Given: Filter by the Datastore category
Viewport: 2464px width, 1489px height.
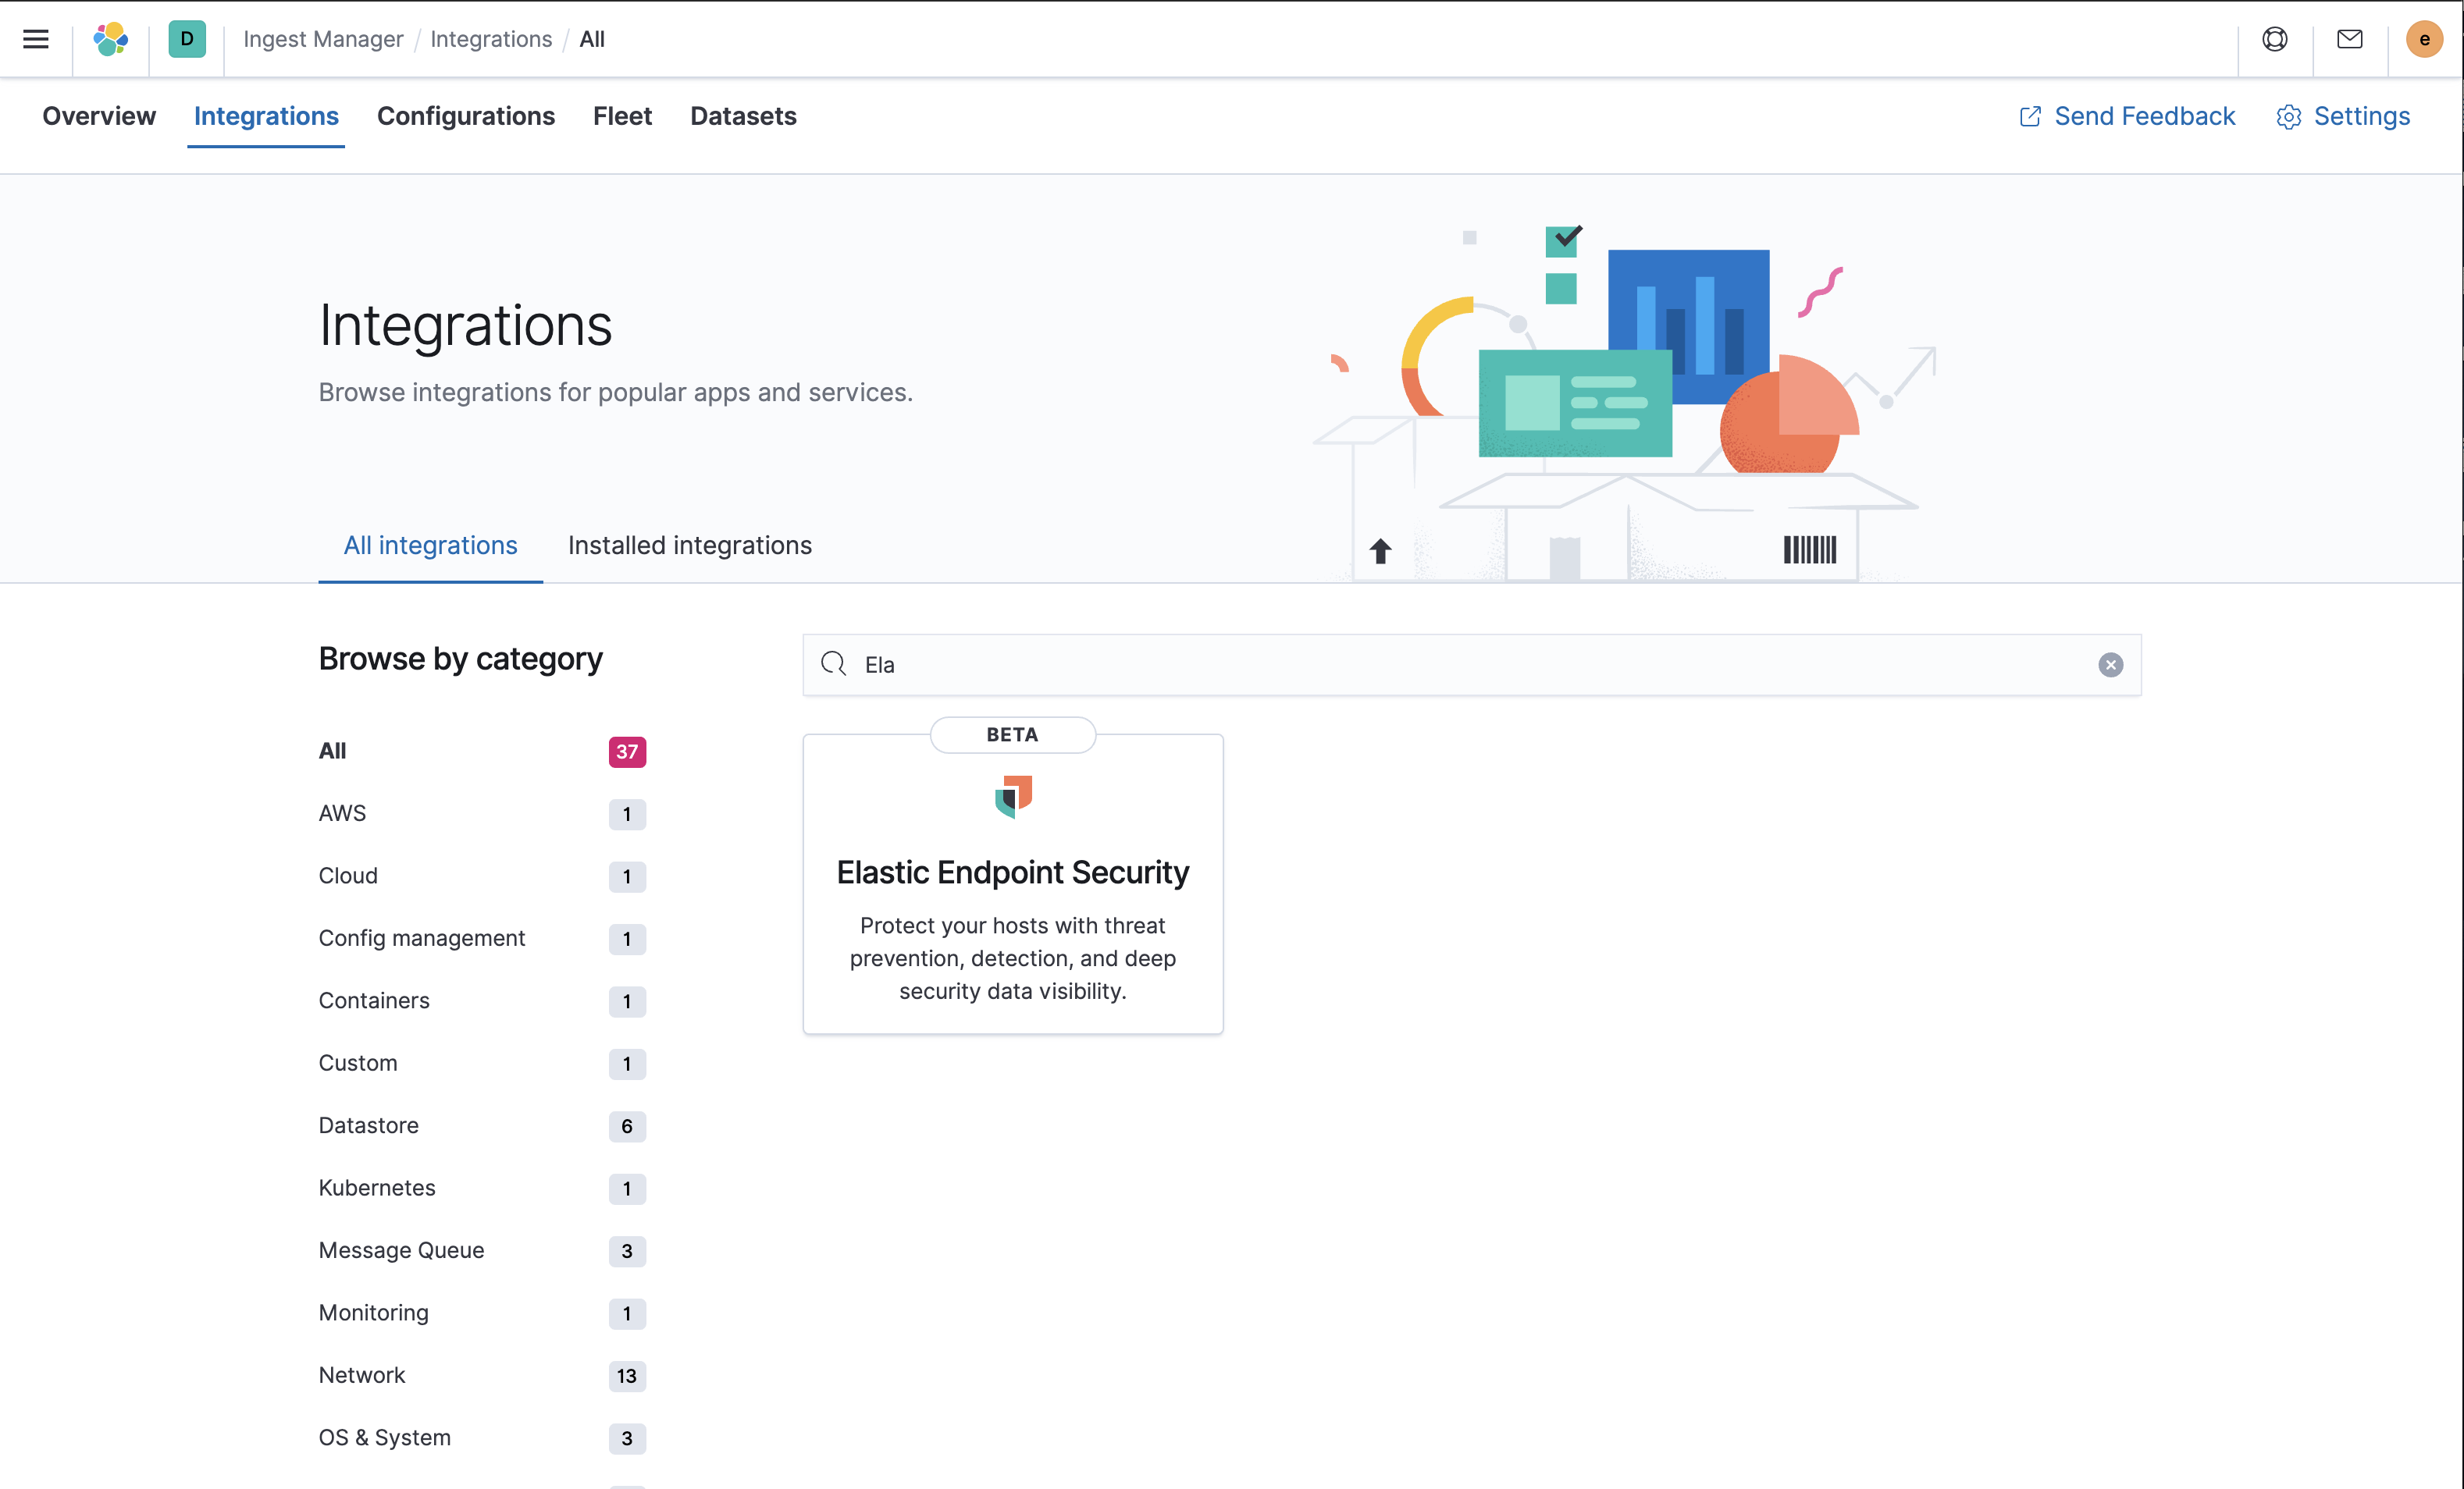Looking at the screenshot, I should 369,1125.
